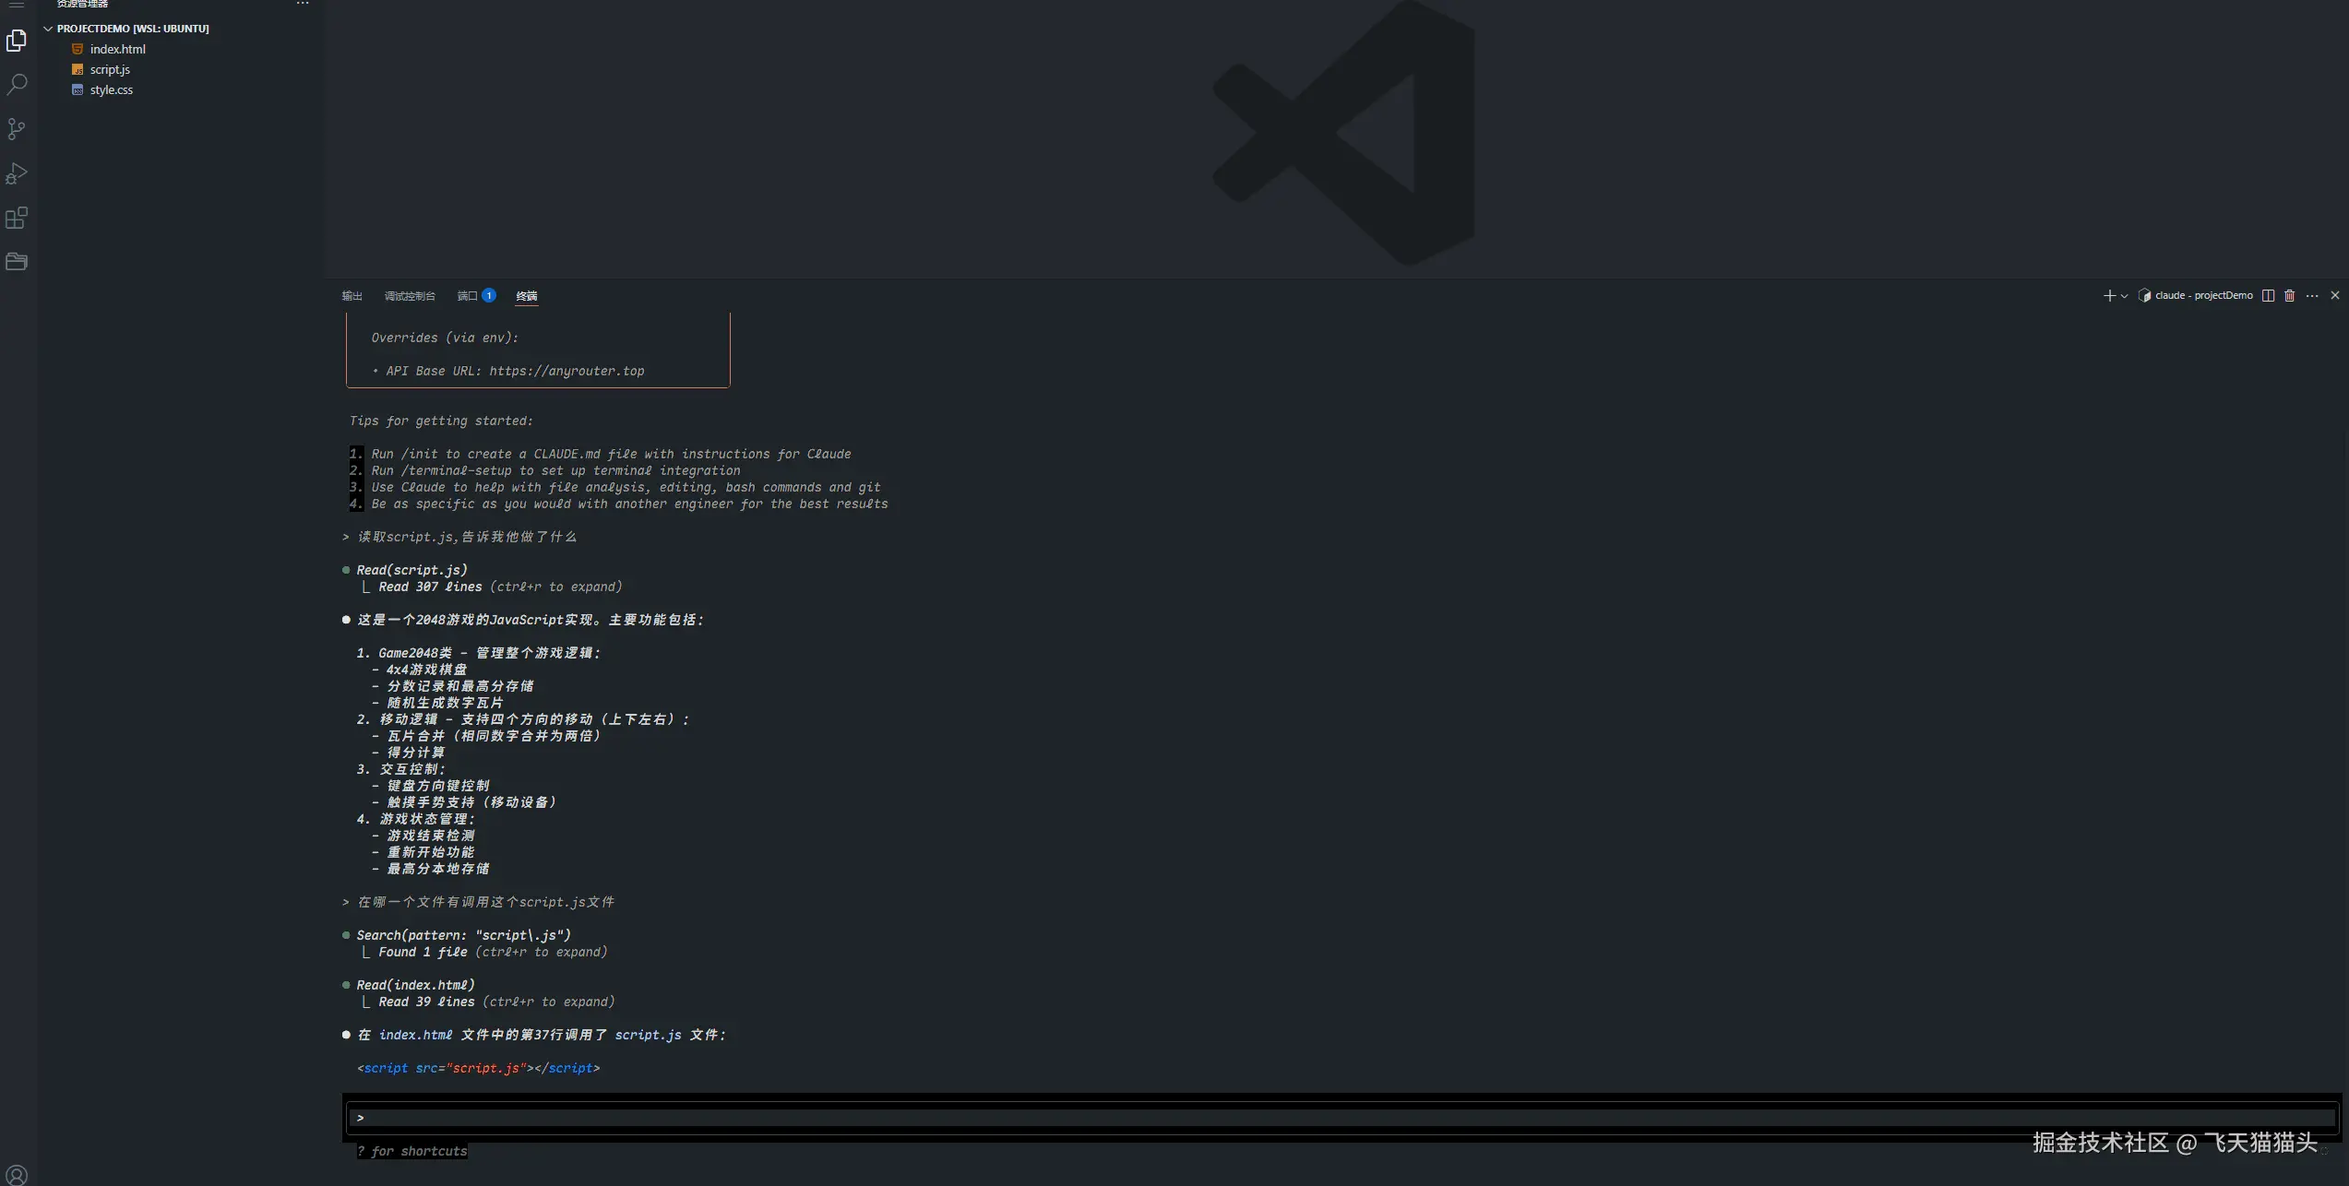Open the Search view icon

pyautogui.click(x=17, y=85)
